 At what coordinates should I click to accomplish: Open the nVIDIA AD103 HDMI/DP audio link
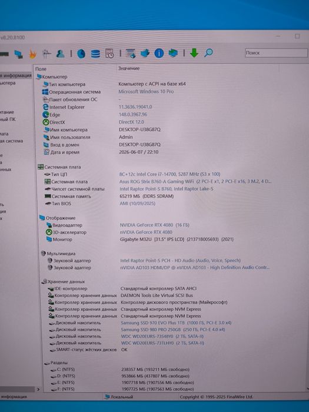(195, 267)
